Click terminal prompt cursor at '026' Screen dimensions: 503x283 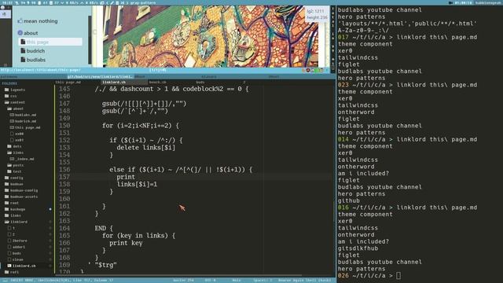click(x=398, y=276)
